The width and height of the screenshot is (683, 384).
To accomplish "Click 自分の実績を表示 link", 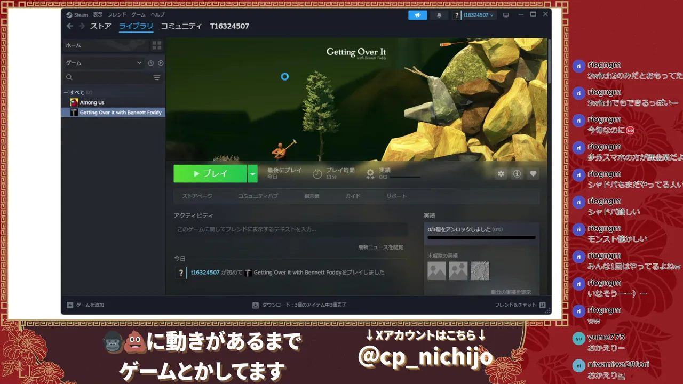I will click(x=511, y=292).
